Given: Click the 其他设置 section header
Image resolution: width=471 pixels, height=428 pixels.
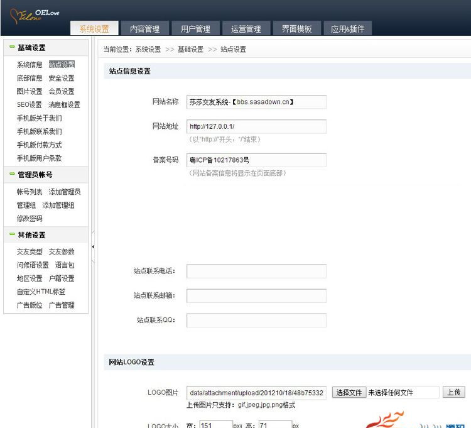Looking at the screenshot, I should tap(46, 234).
